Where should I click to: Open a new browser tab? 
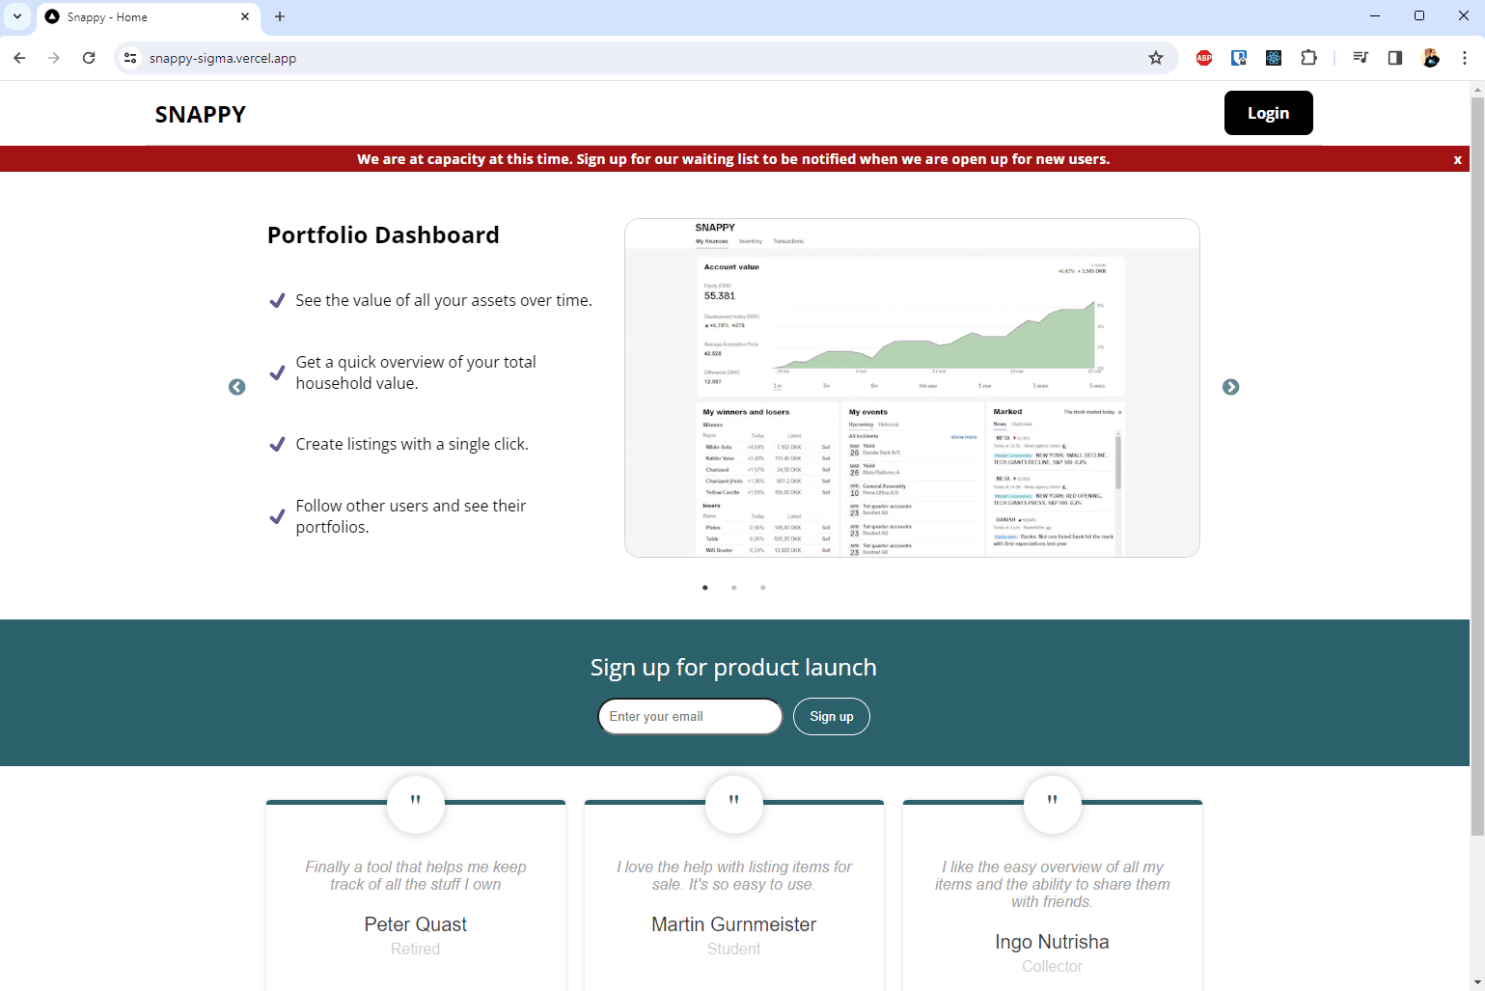coord(280,16)
